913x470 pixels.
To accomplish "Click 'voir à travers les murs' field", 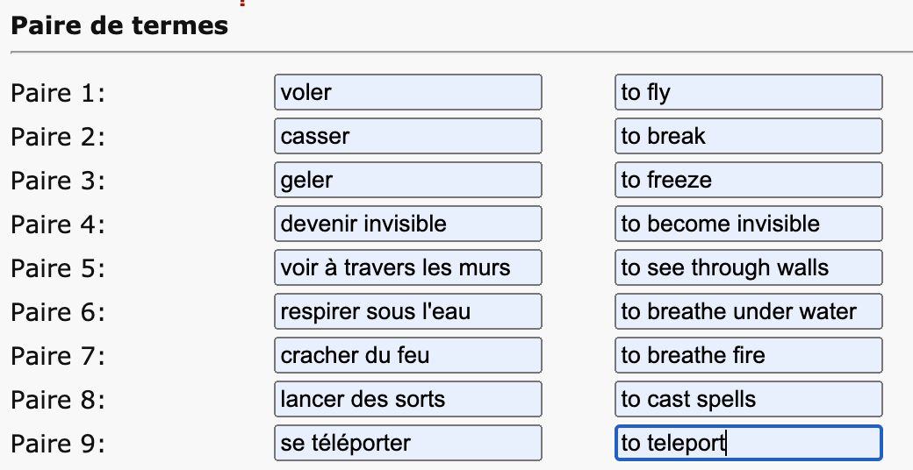I will [407, 267].
